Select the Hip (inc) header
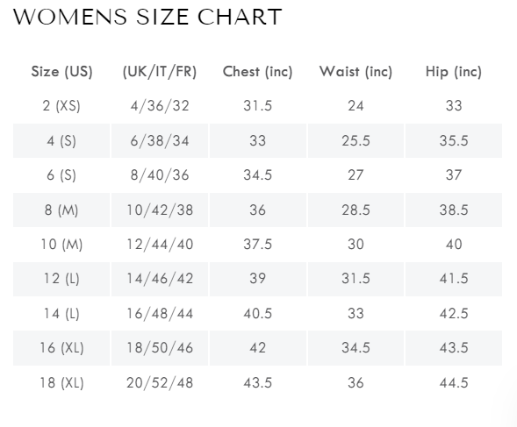The image size is (517, 427). coord(454,72)
